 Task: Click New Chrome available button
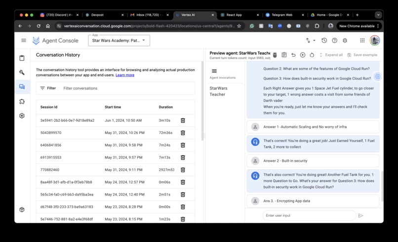click(x=359, y=26)
